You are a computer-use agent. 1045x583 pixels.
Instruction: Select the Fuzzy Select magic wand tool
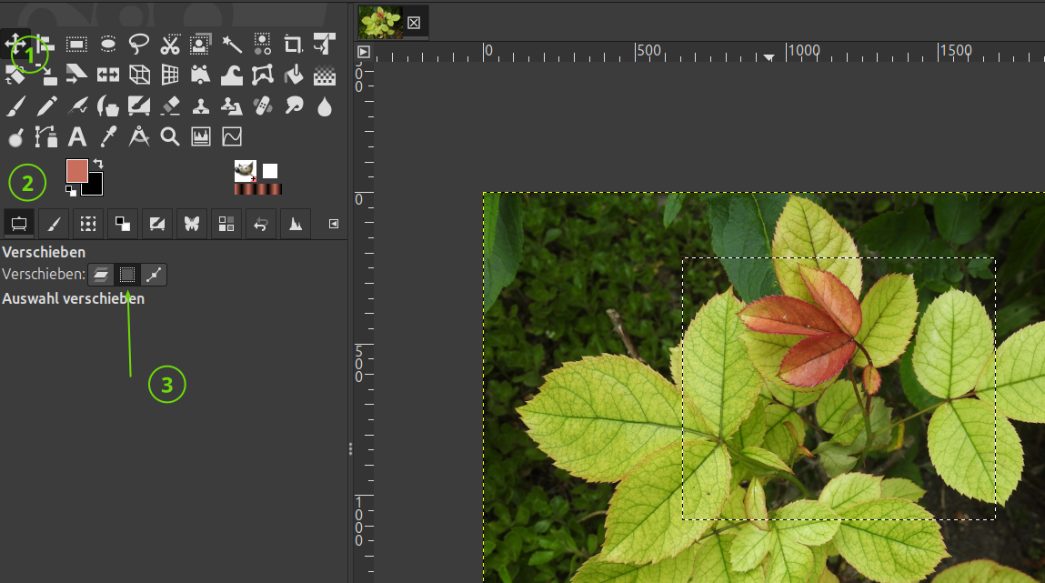click(x=232, y=45)
